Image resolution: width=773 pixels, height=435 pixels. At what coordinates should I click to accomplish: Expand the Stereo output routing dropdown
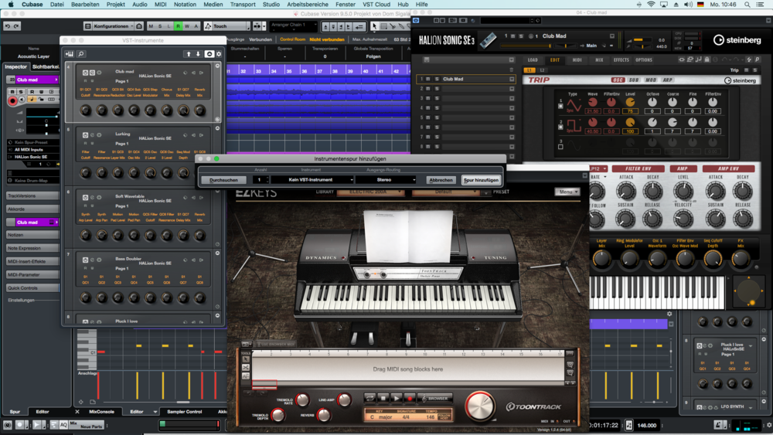pyautogui.click(x=385, y=180)
